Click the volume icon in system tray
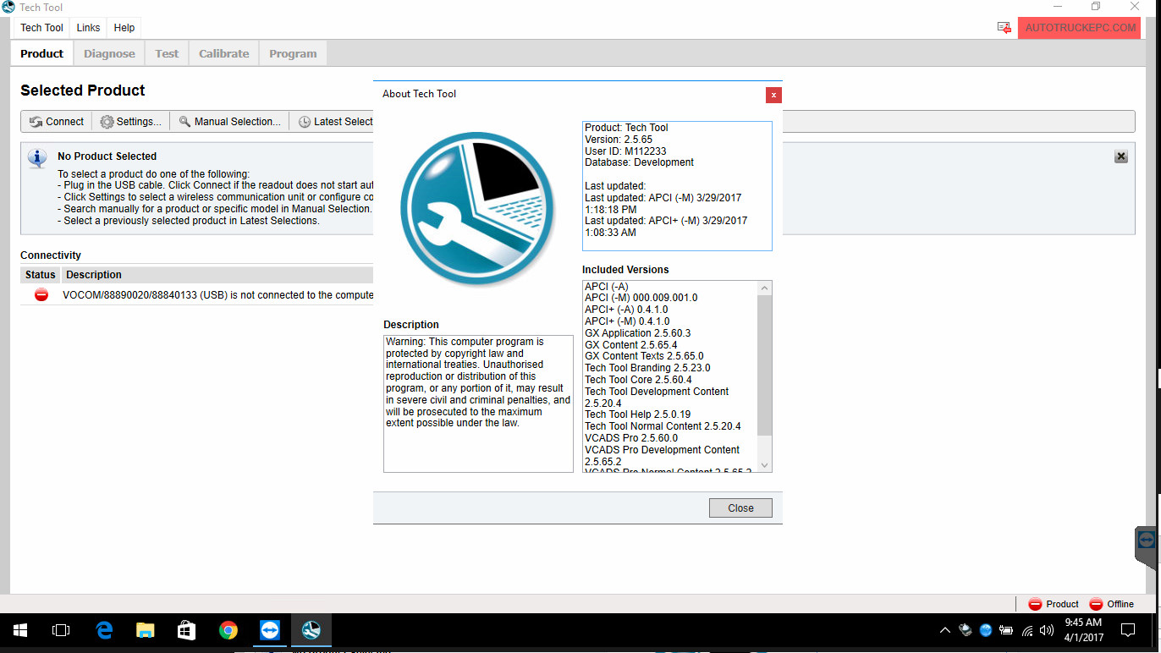The image size is (1161, 653). [1047, 630]
